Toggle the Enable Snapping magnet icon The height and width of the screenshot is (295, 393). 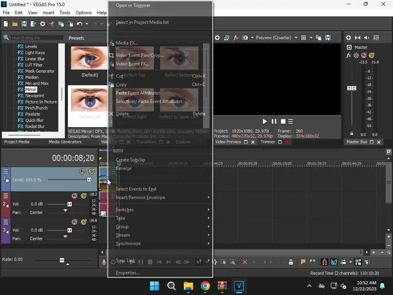[x=324, y=262]
